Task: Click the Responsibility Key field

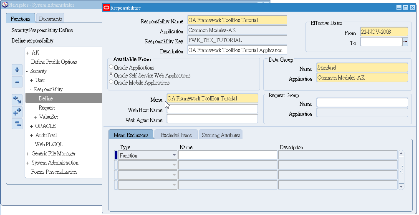Action: [237, 40]
